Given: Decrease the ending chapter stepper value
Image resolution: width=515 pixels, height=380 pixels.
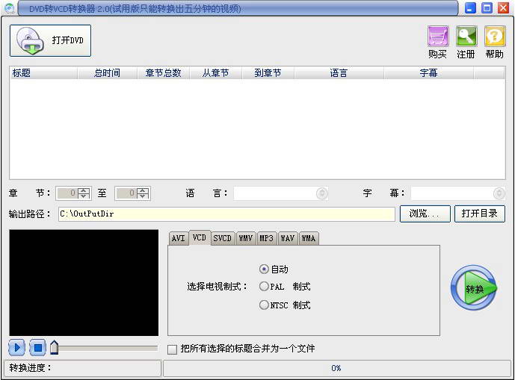Looking at the screenshot, I should point(143,196).
